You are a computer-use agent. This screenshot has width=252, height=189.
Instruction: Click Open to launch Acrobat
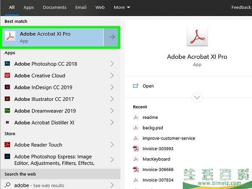click(x=148, y=86)
